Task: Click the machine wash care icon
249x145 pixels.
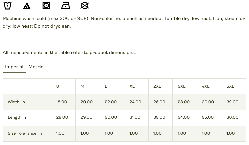Action: [7, 5]
